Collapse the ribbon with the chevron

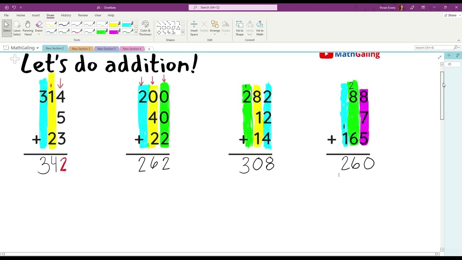click(x=459, y=40)
